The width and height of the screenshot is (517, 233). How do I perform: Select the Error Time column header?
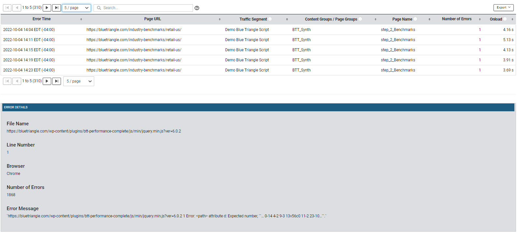click(x=42, y=19)
